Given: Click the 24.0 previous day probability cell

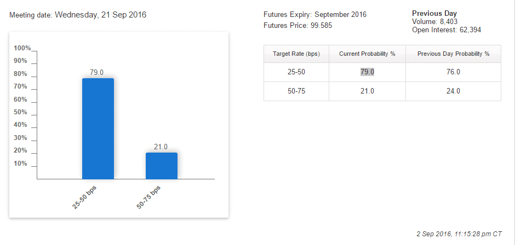Looking at the screenshot, I should pyautogui.click(x=453, y=91).
